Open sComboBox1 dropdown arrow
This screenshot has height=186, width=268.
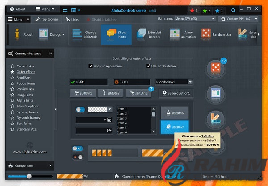190,82
